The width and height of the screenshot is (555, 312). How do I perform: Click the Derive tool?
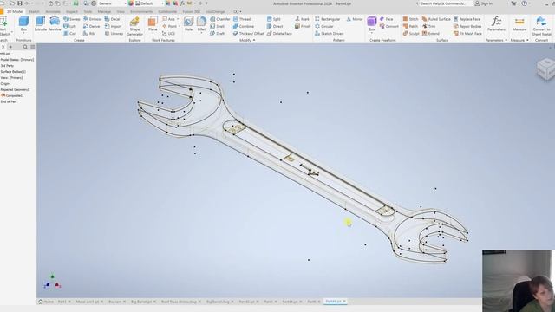(92, 26)
